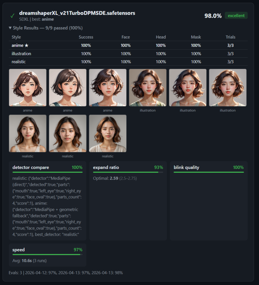This screenshot has width=259, height=285.
Task: Click the excellent rating badge
Action: (x=236, y=16)
